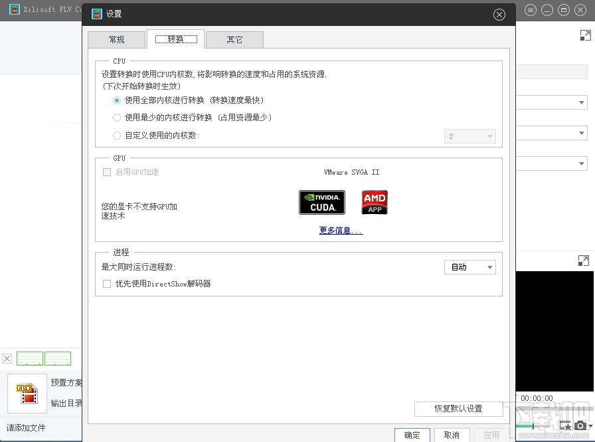Expand the preview panel using the expand icon
This screenshot has width=595, height=442.
584,261
